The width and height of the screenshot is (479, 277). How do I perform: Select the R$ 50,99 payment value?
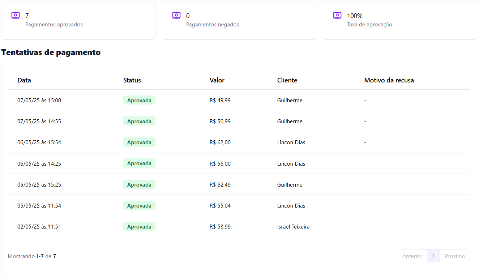pos(220,122)
